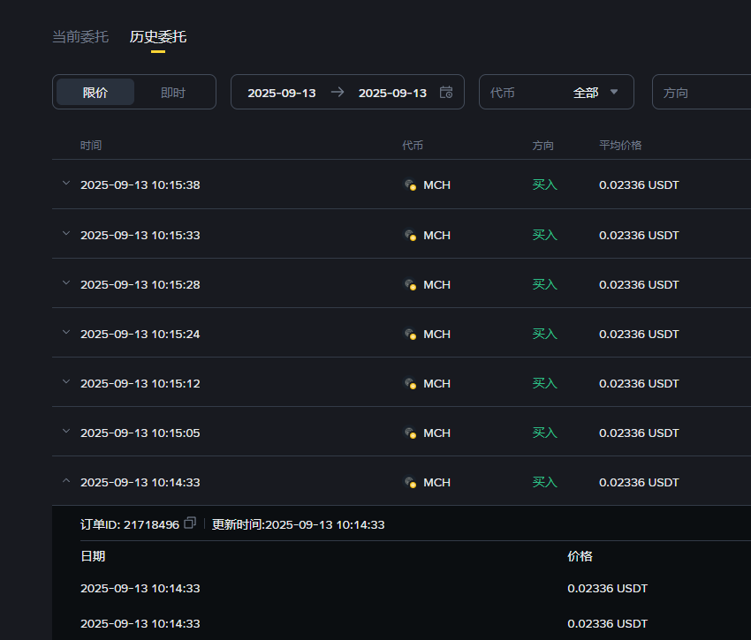Select the 历史委托 tab
Screen dimensions: 751x640
pyautogui.click(x=158, y=37)
